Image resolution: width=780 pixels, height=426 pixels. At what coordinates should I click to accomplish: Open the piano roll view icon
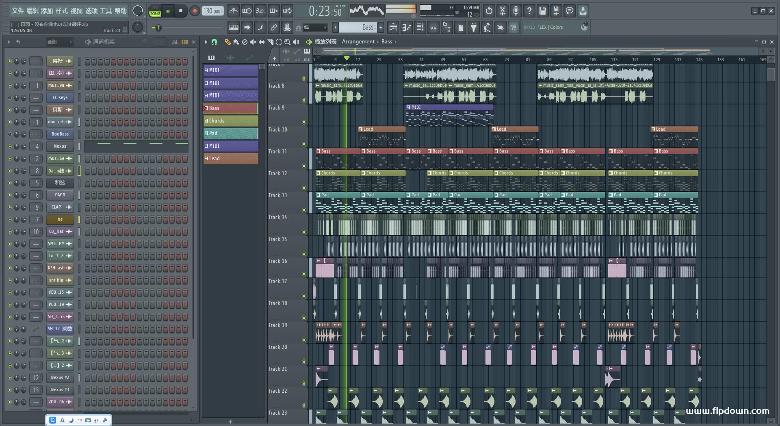pyautogui.click(x=407, y=28)
